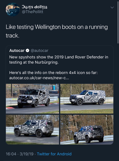Click the scrollbar on the right edge
119x161 pixels.
coord(118,23)
